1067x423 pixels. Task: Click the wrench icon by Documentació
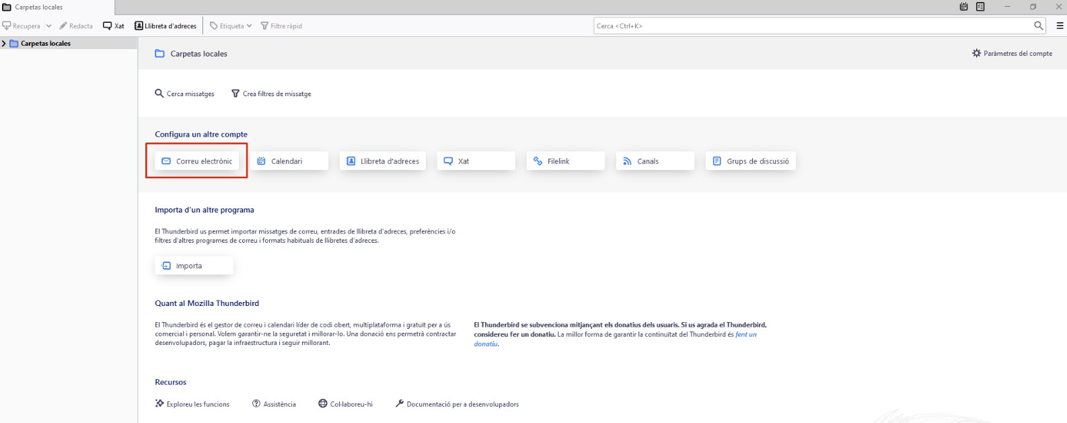400,403
